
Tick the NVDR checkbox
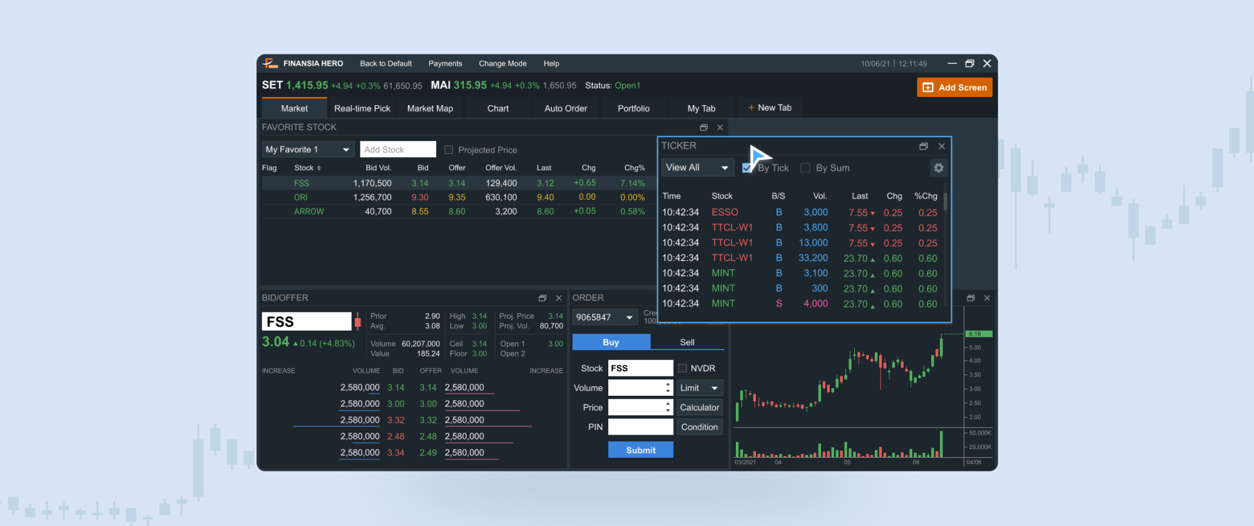(x=683, y=368)
